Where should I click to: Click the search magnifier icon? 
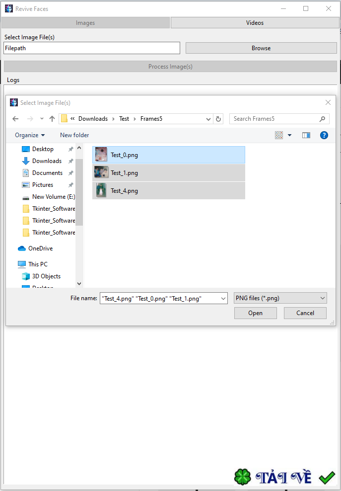(322, 119)
